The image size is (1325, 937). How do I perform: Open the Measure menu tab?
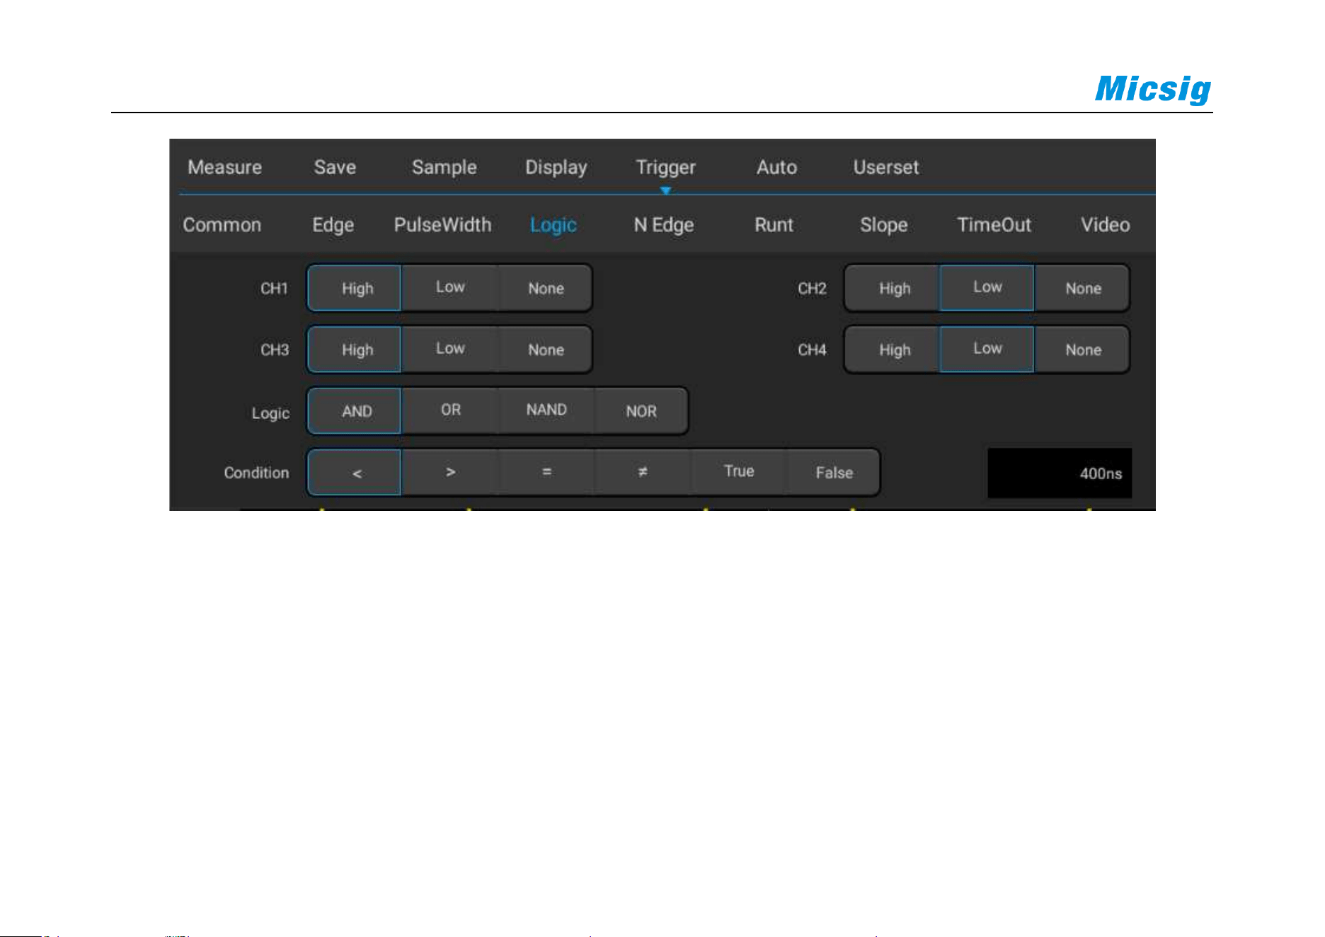[x=224, y=167]
